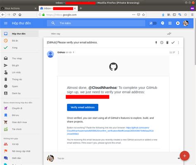Click the Tìm kiếm search field
196x165 pixels.
[x=96, y=23]
